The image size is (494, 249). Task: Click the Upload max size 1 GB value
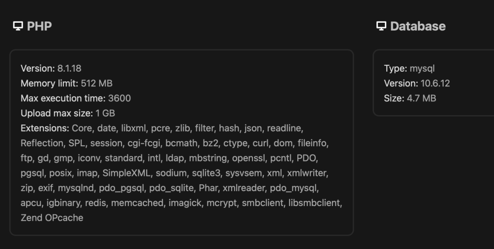(105, 113)
